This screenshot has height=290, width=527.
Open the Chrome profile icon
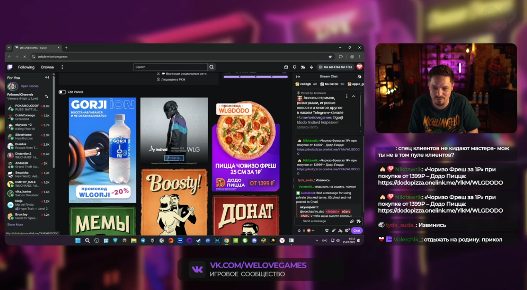point(352,57)
